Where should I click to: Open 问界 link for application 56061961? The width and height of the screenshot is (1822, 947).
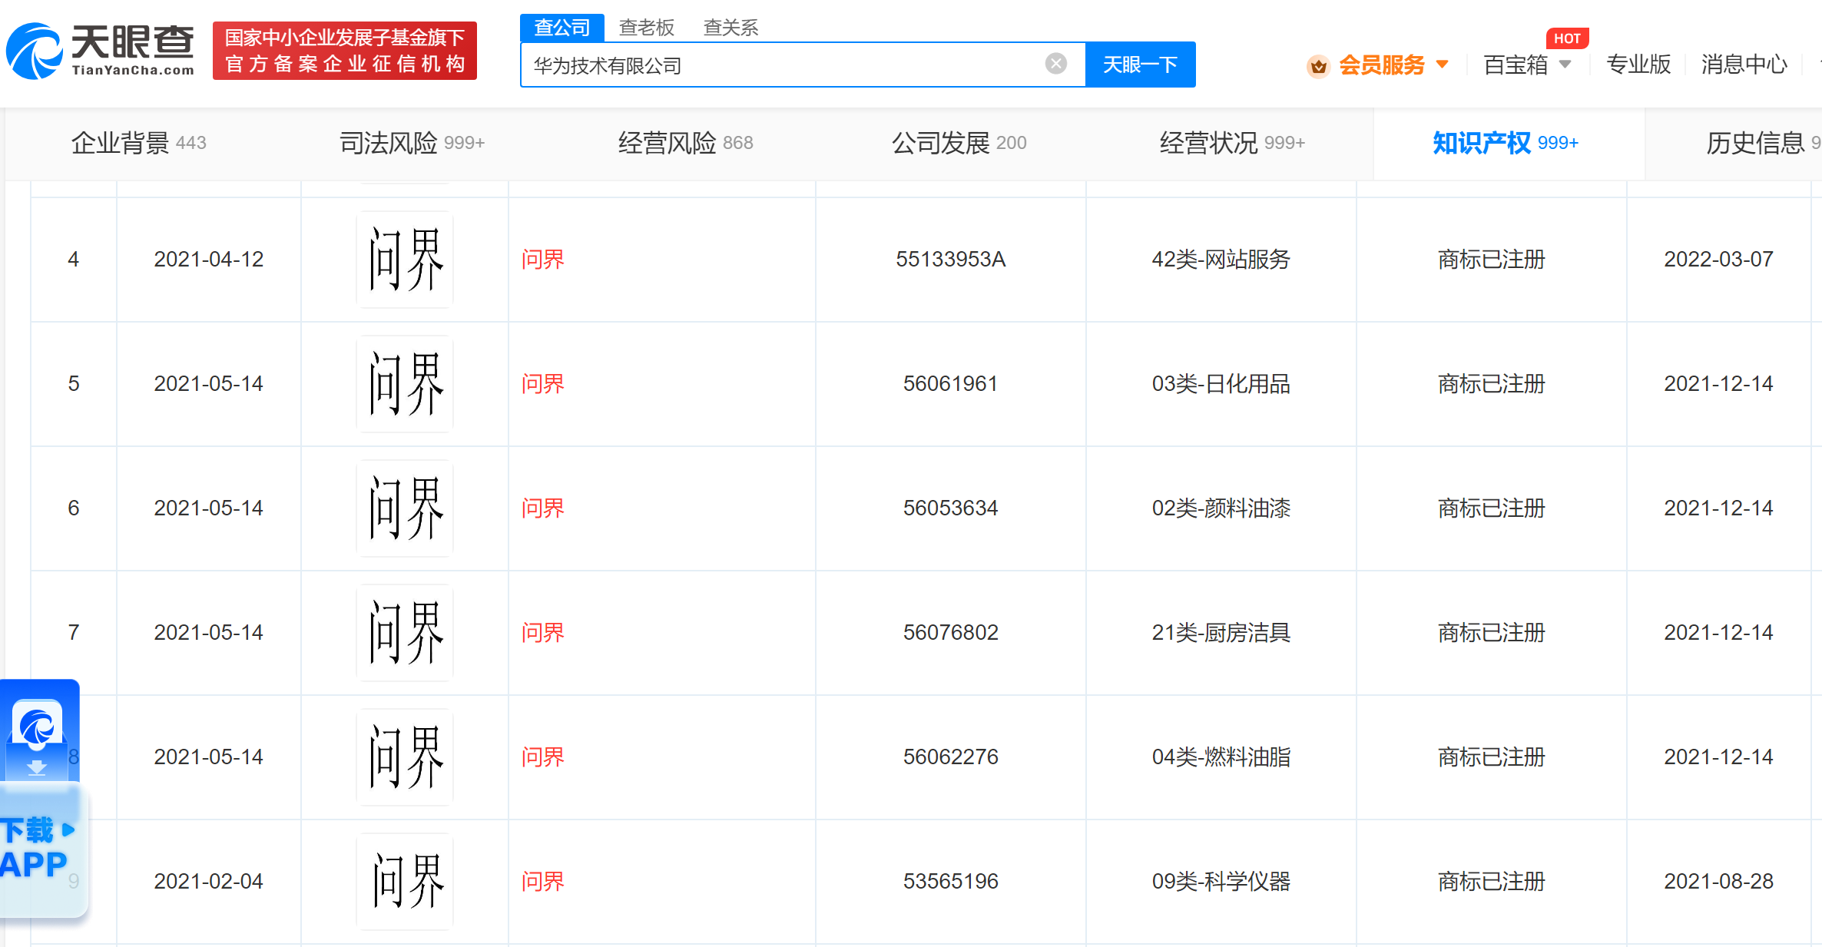point(542,384)
